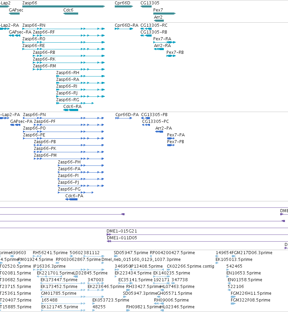Select transcript Zasp66-RG
The height and width of the screenshot is (312, 288).
tap(75, 103)
